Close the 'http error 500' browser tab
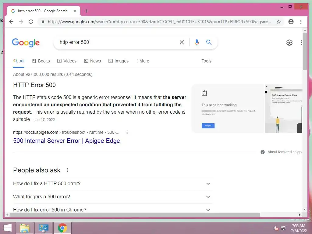This screenshot has height=234, width=312. [75, 11]
